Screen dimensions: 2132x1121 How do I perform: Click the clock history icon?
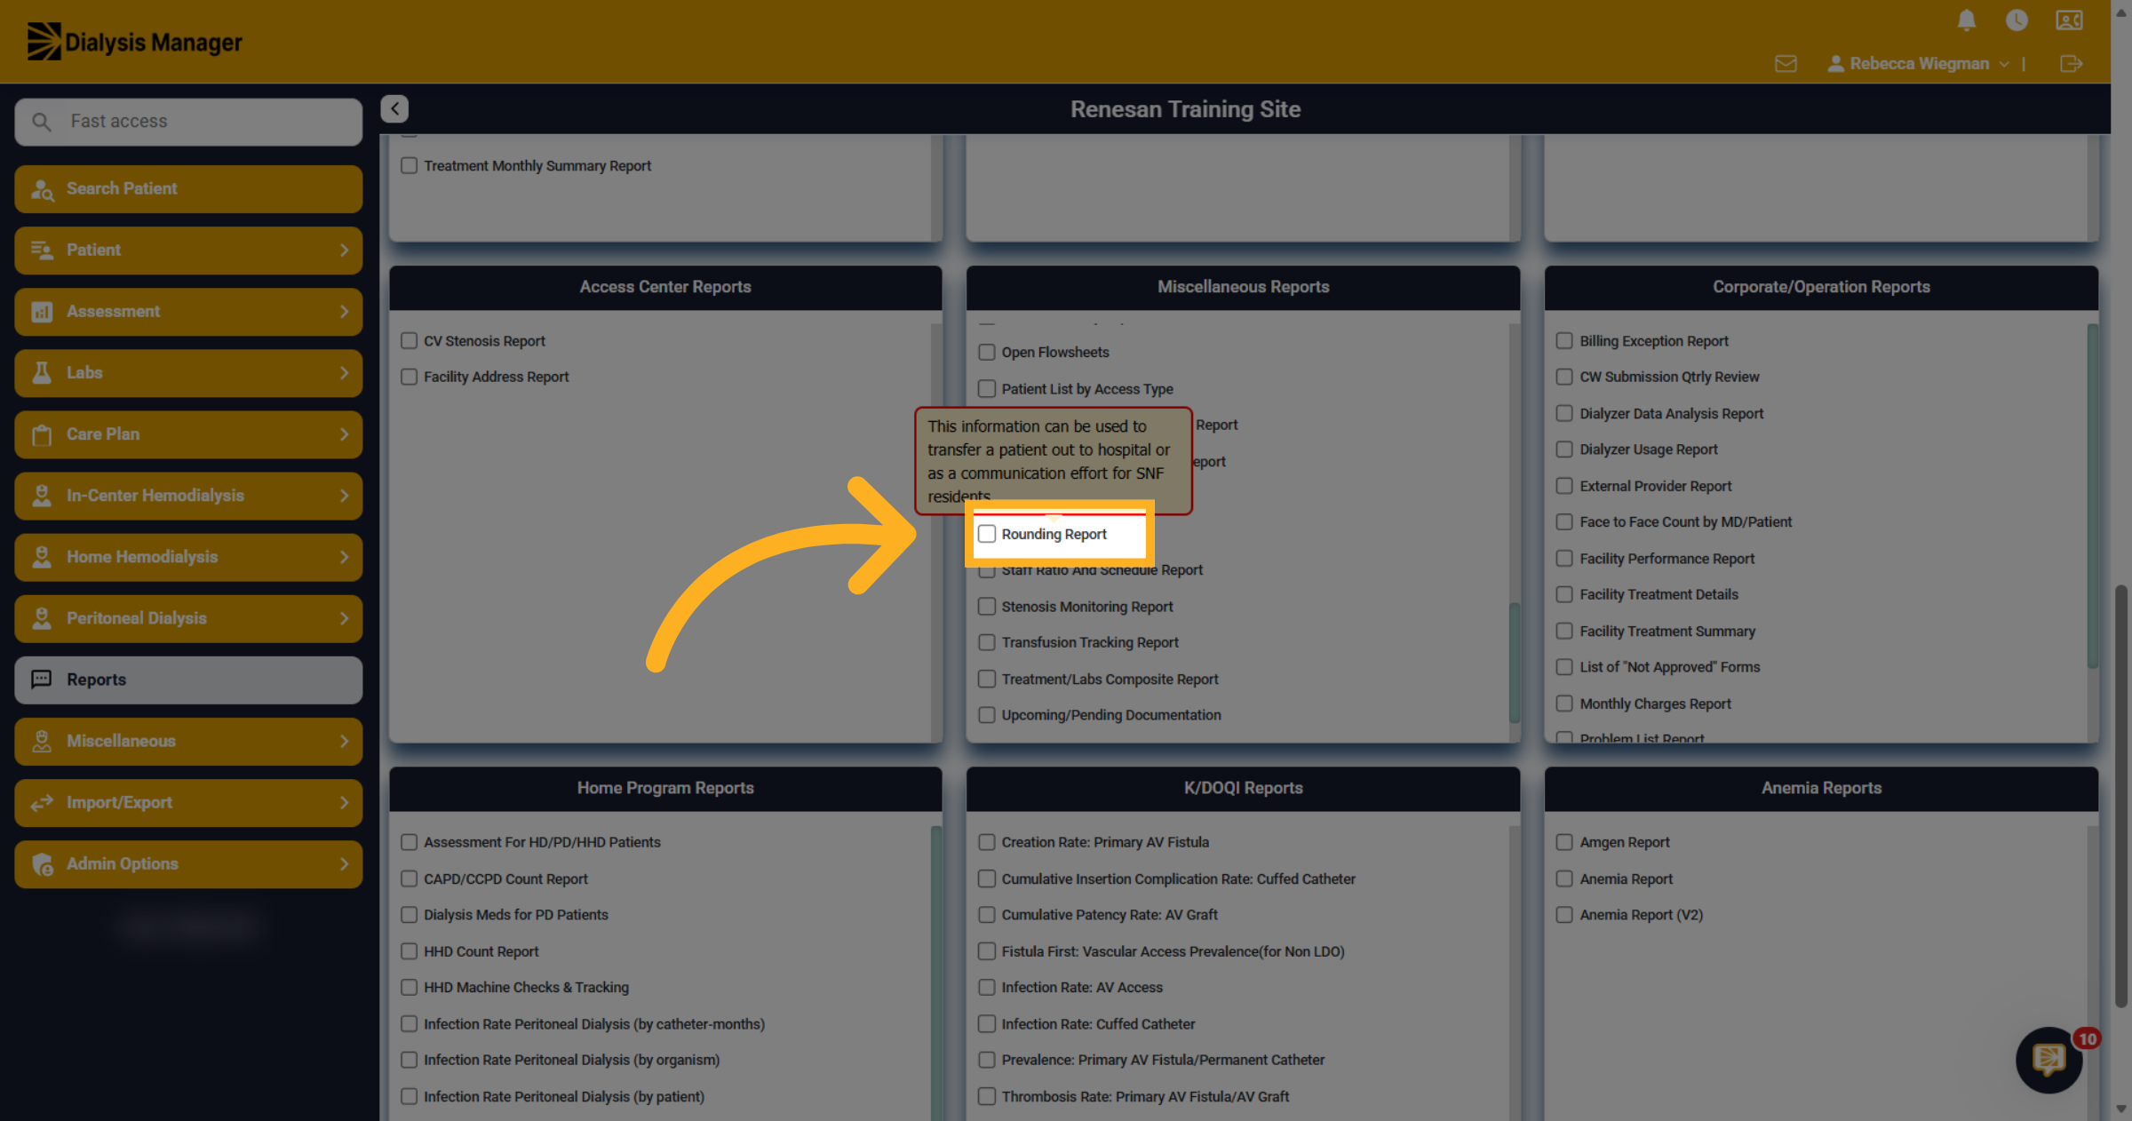coord(2017,20)
